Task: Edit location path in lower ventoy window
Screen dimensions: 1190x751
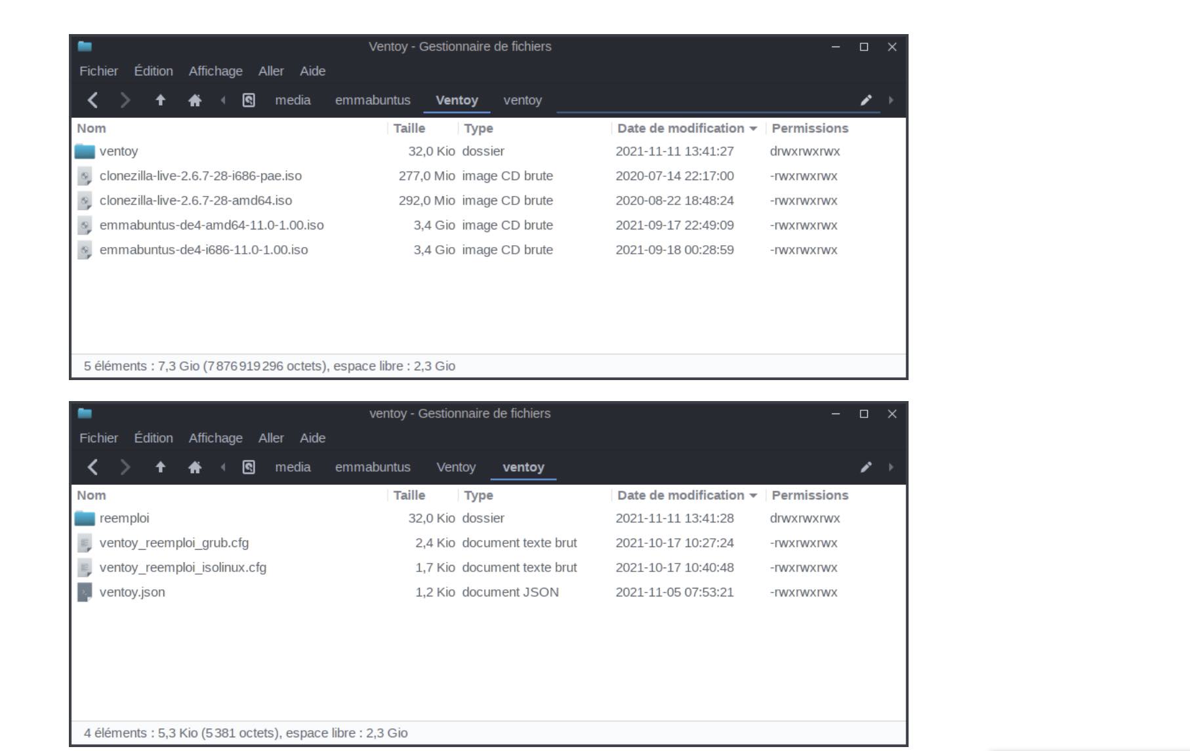Action: coord(866,467)
